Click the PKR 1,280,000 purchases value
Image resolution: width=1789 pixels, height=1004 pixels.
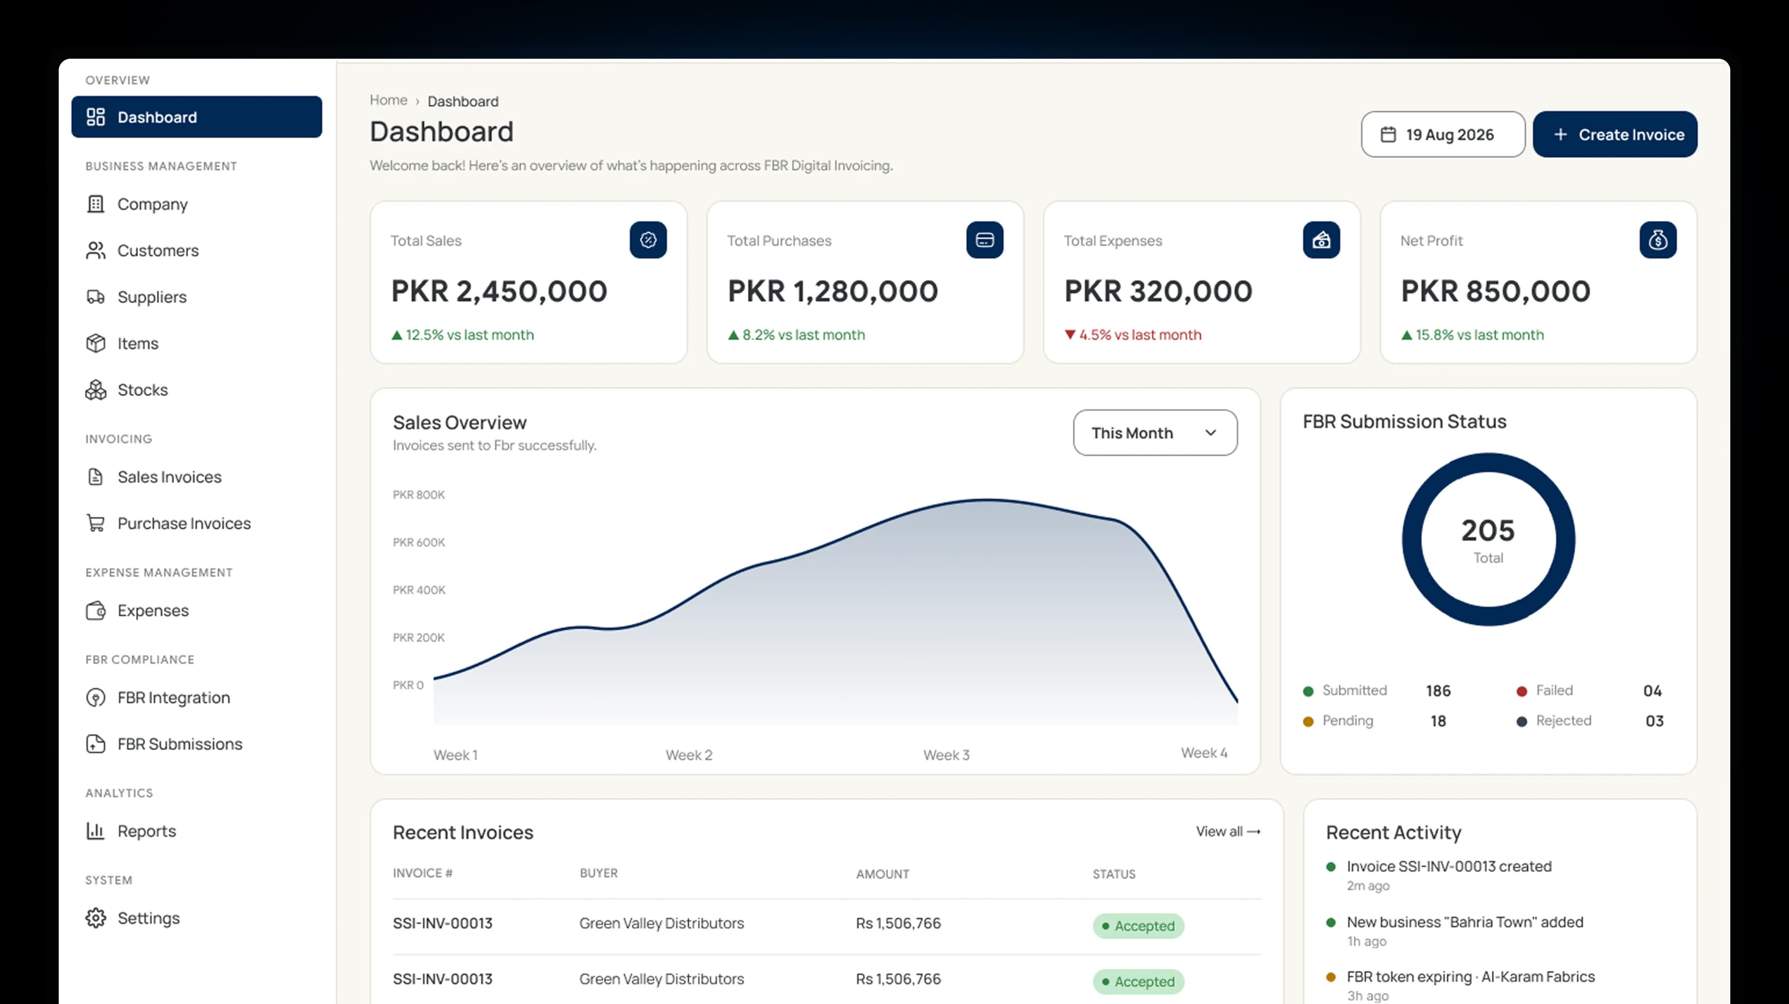click(x=833, y=291)
